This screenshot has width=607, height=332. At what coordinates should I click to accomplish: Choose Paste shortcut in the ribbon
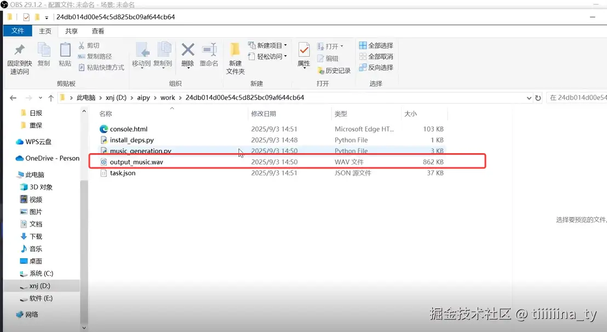click(x=101, y=68)
